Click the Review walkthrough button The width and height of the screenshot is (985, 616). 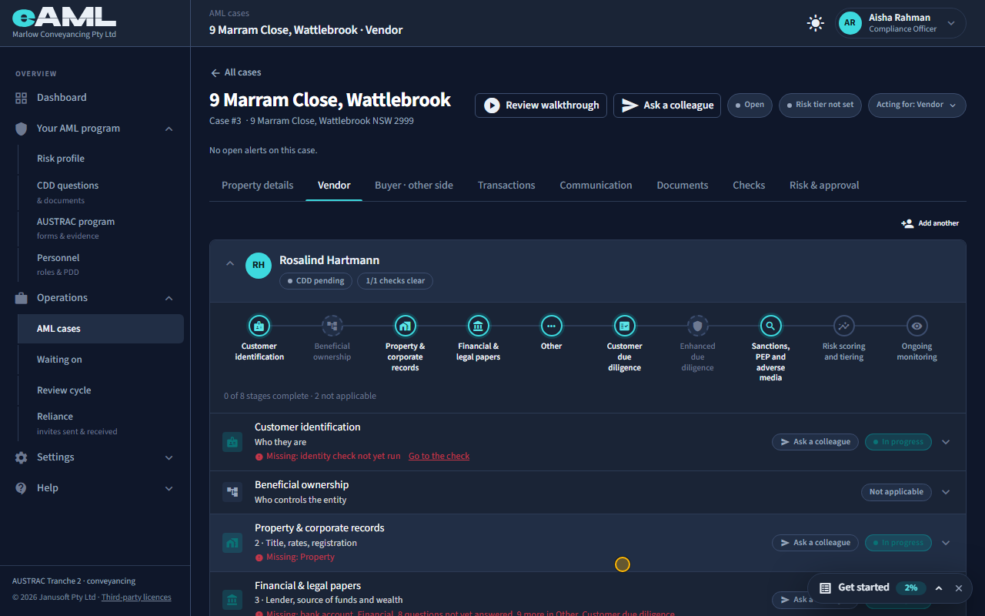click(541, 105)
